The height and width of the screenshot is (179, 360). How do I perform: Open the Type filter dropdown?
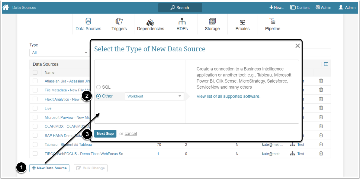tap(59, 53)
